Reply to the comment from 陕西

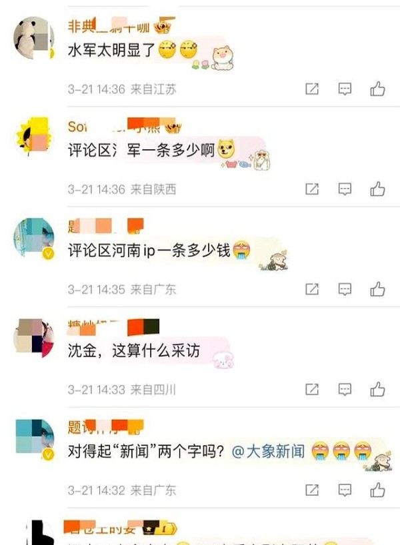point(345,189)
